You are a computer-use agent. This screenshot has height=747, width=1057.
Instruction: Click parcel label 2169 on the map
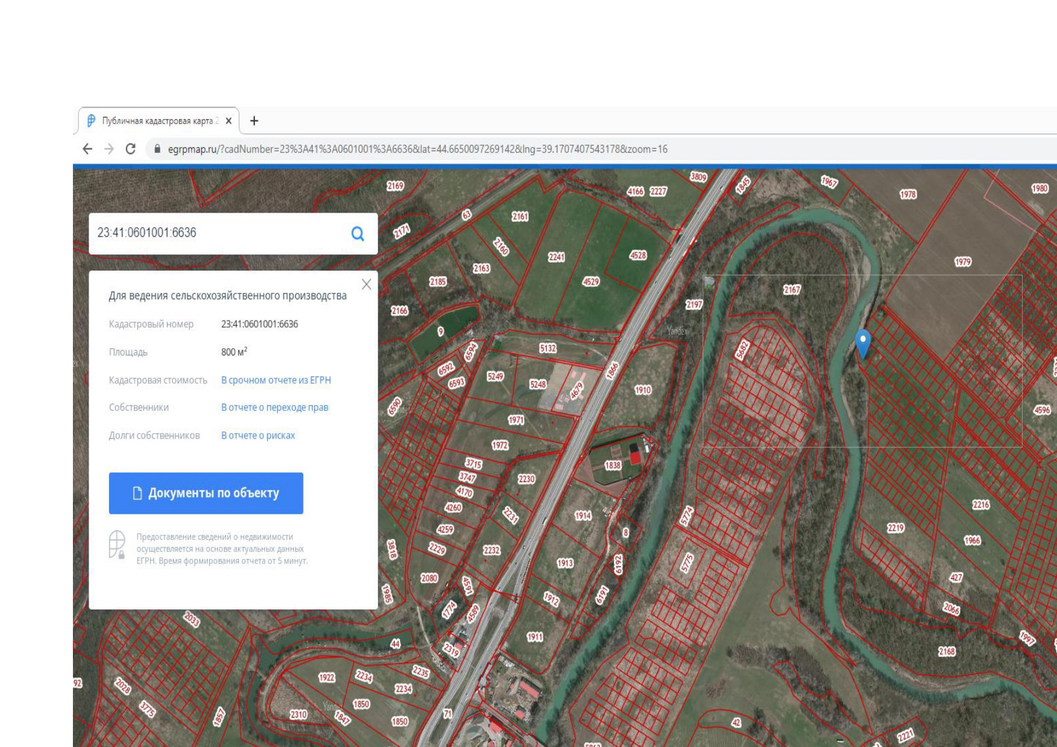pos(395,186)
